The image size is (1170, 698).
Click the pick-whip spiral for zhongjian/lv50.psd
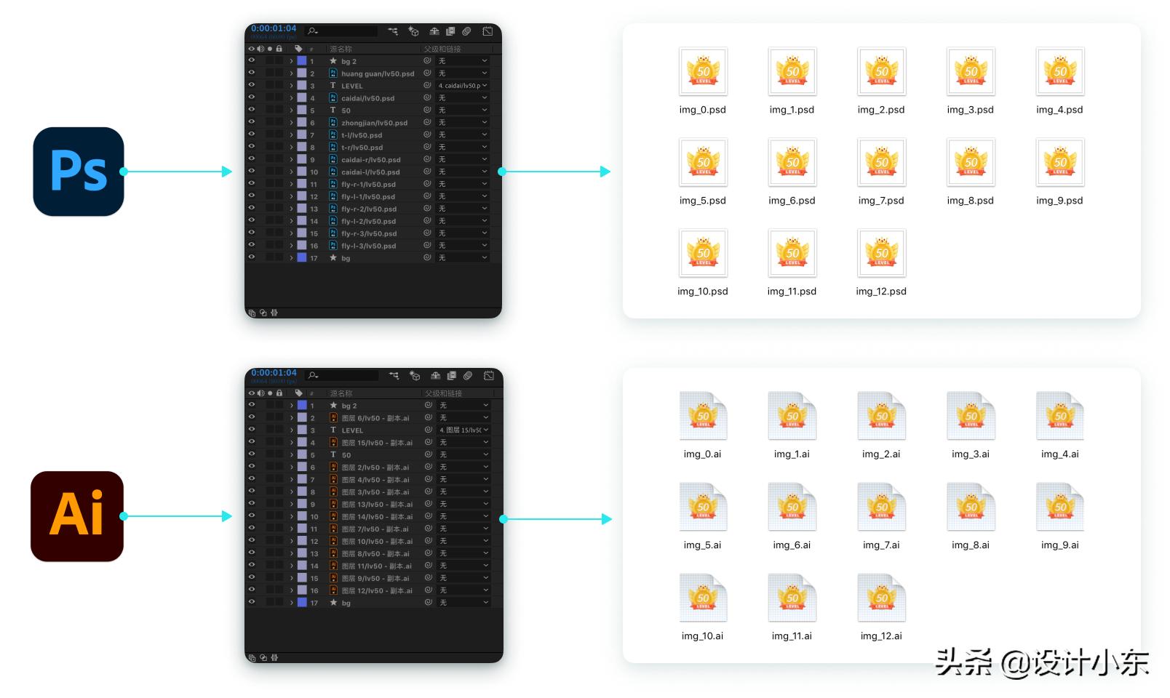pyautogui.click(x=427, y=122)
